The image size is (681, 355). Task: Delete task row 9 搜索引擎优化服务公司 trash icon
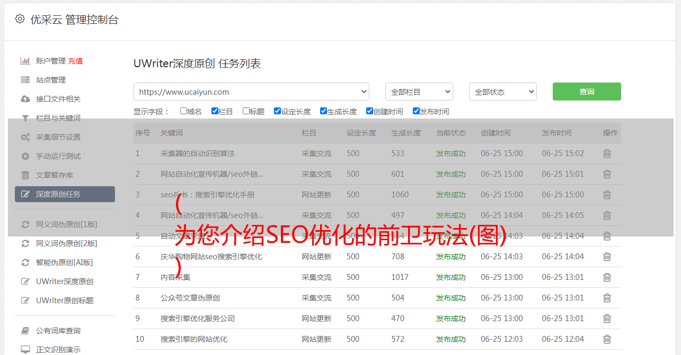(607, 318)
